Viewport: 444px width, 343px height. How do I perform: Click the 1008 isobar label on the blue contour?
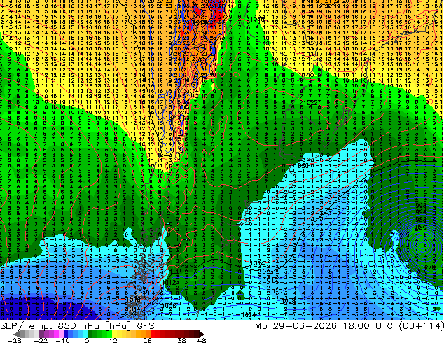[x=289, y=301]
